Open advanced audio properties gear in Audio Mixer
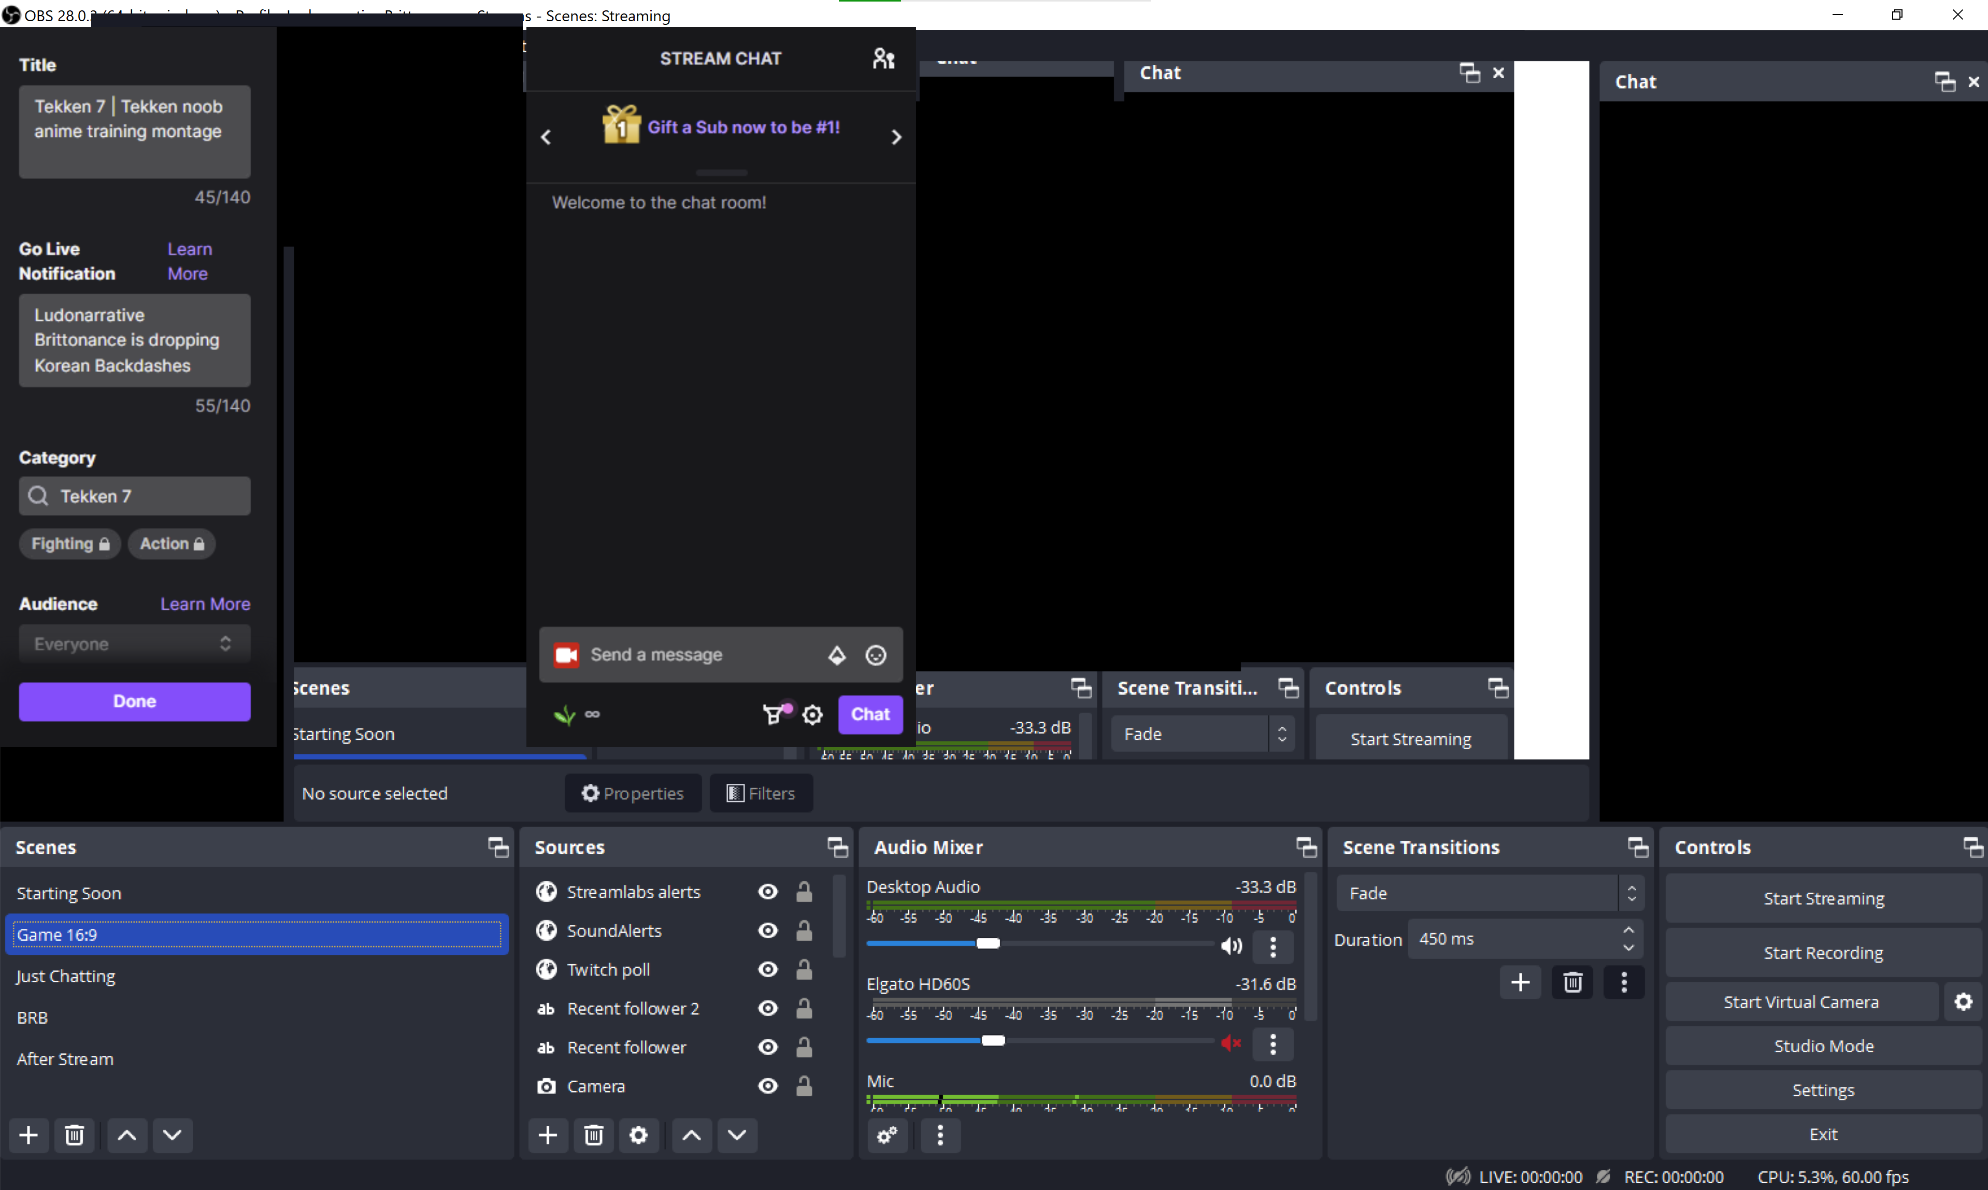Screen dimensions: 1988x1190 (886, 1136)
